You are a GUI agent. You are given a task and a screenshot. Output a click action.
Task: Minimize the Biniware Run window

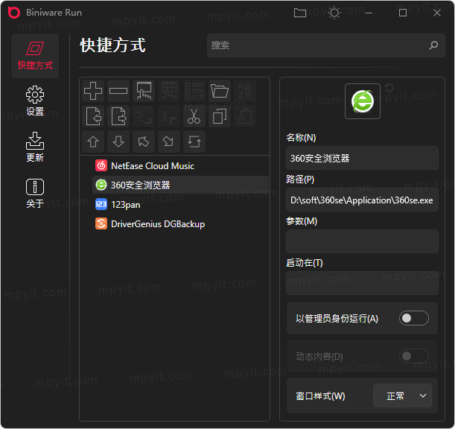[x=369, y=13]
